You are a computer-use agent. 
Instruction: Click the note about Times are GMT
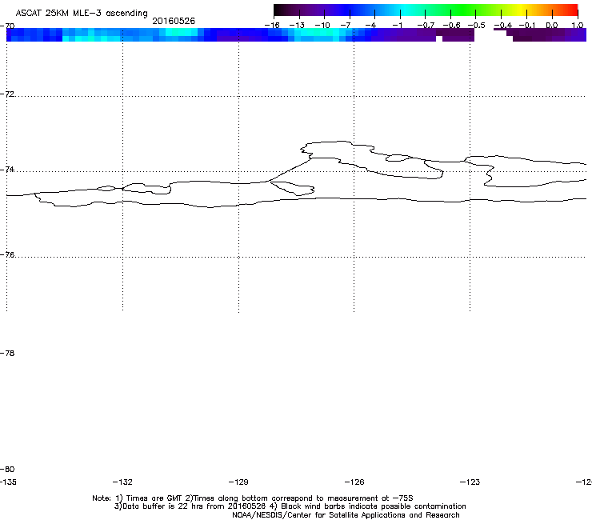pyautogui.click(x=253, y=498)
